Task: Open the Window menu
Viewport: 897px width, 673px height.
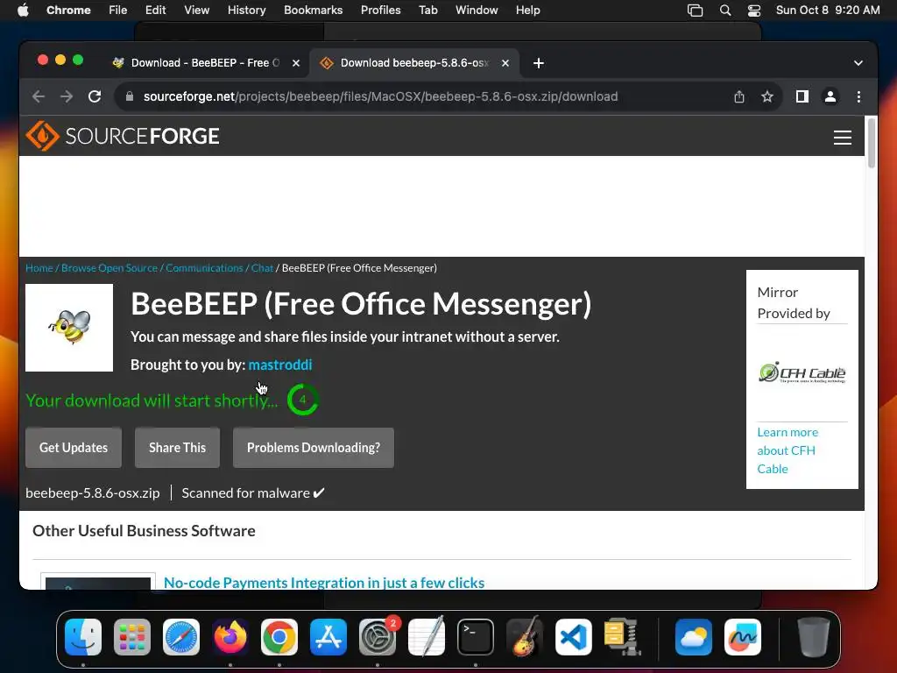Action: 477,11
